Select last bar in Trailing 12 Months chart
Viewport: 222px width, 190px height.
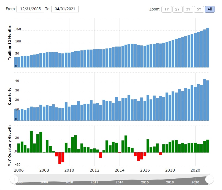(208, 47)
